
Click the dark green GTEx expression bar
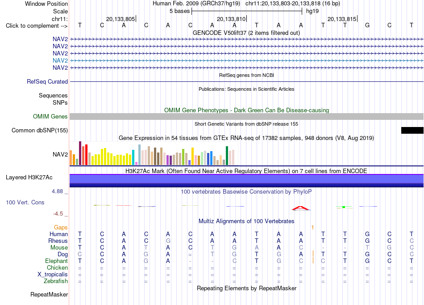click(x=227, y=156)
